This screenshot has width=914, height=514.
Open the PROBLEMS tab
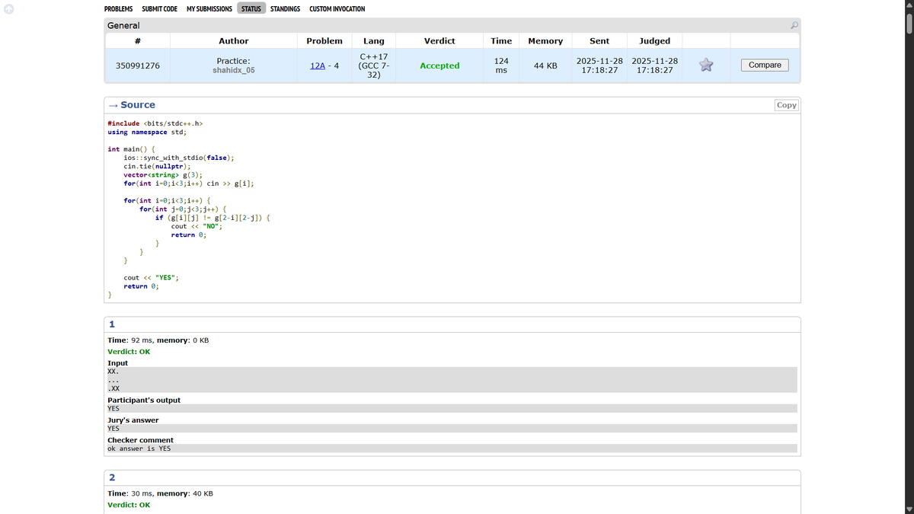pos(118,8)
